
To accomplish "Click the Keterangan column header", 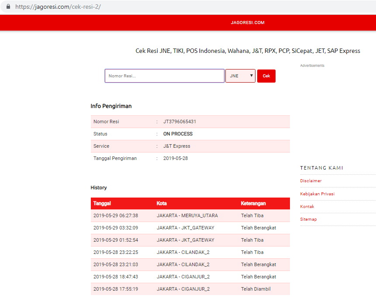I will click(253, 203).
